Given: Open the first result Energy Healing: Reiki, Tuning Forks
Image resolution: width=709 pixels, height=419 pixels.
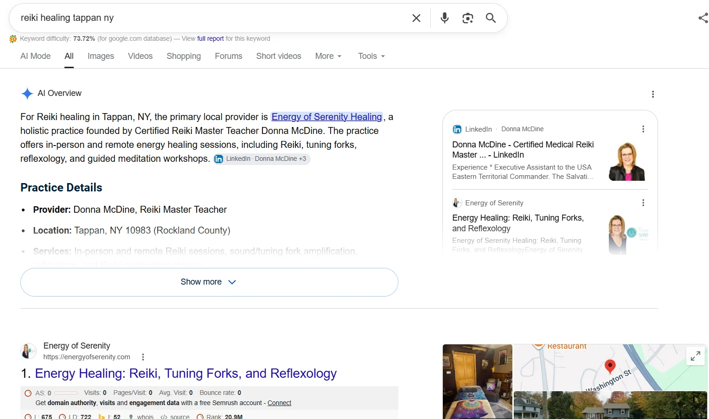Looking at the screenshot, I should point(185,374).
